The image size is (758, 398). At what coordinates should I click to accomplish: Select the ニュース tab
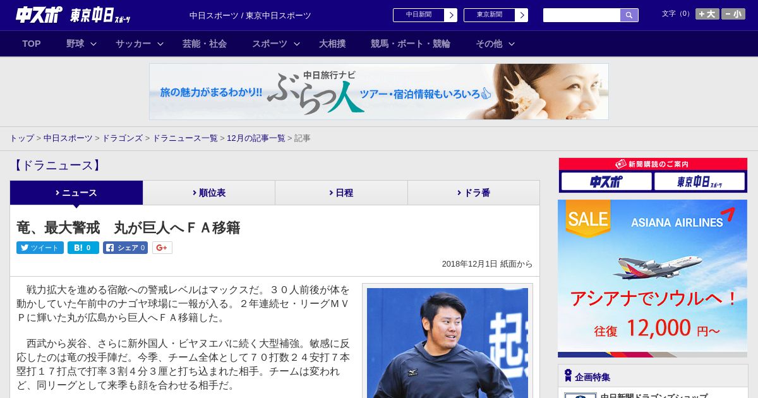[76, 193]
